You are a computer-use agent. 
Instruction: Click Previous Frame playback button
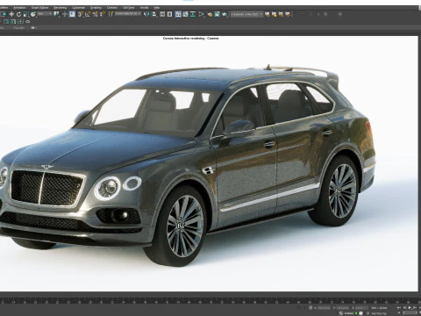404,308
